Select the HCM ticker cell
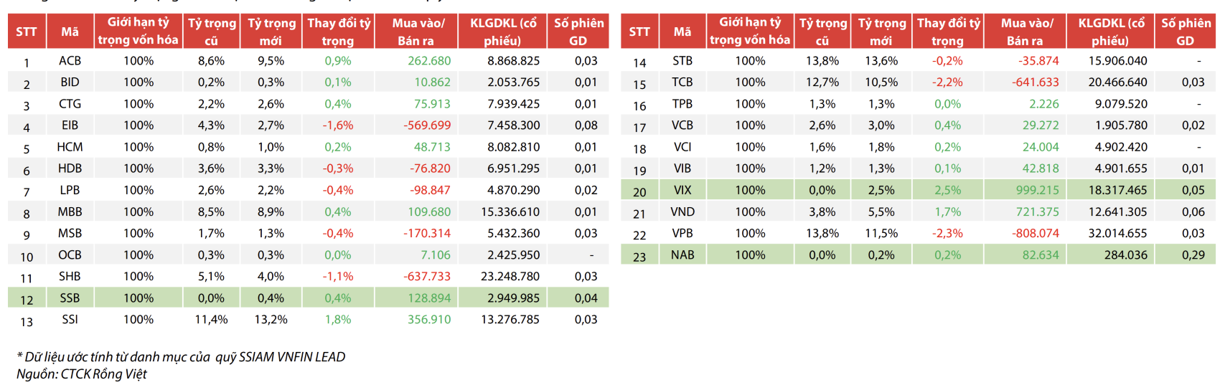The height and width of the screenshot is (390, 1220). [70, 147]
